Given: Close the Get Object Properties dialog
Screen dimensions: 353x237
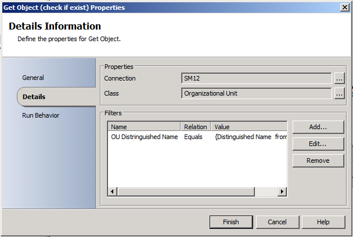Looking at the screenshot, I should point(344,7).
